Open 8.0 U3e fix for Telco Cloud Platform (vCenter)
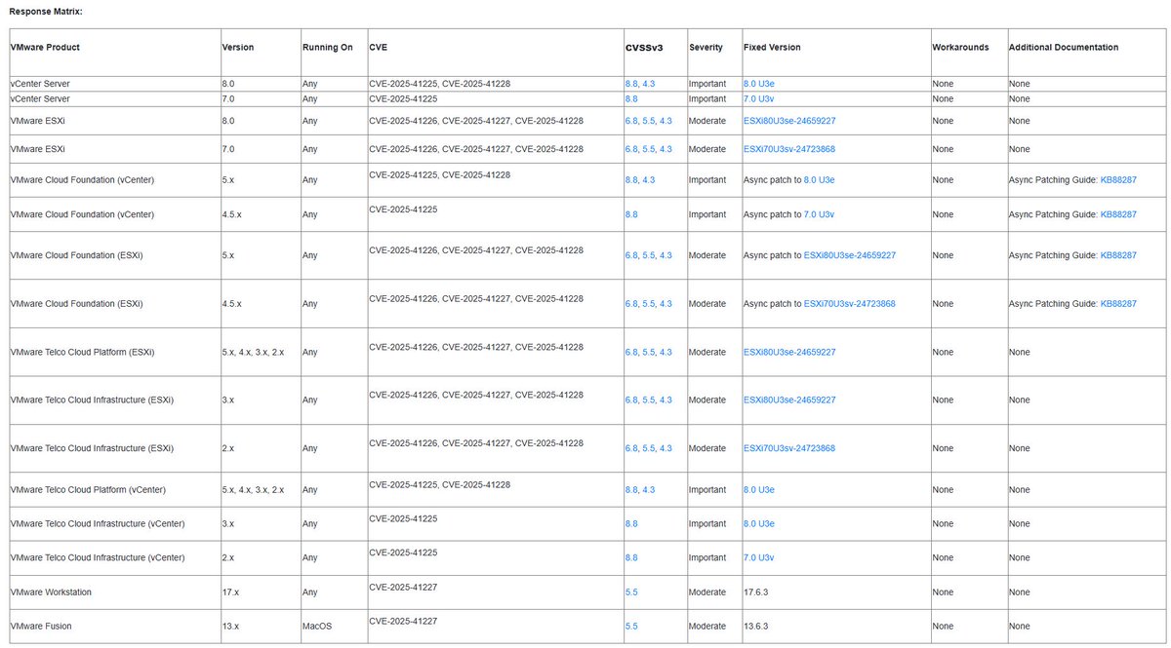Viewport: 1171px width, 648px height. point(758,490)
